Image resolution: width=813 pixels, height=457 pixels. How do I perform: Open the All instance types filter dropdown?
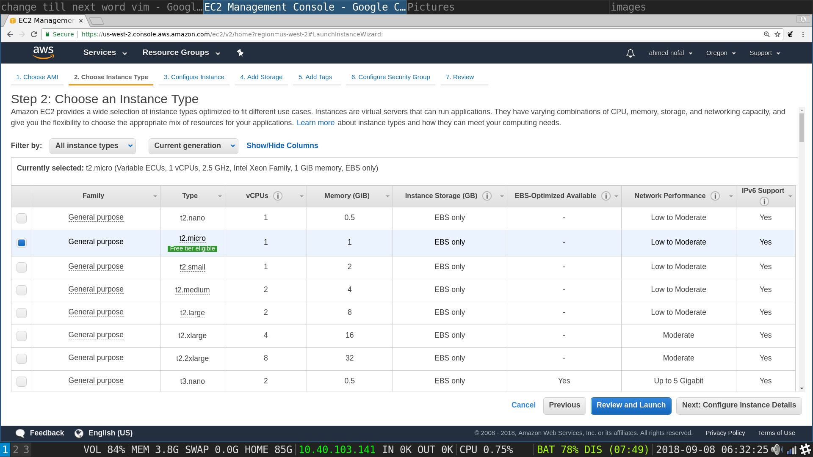(x=93, y=146)
